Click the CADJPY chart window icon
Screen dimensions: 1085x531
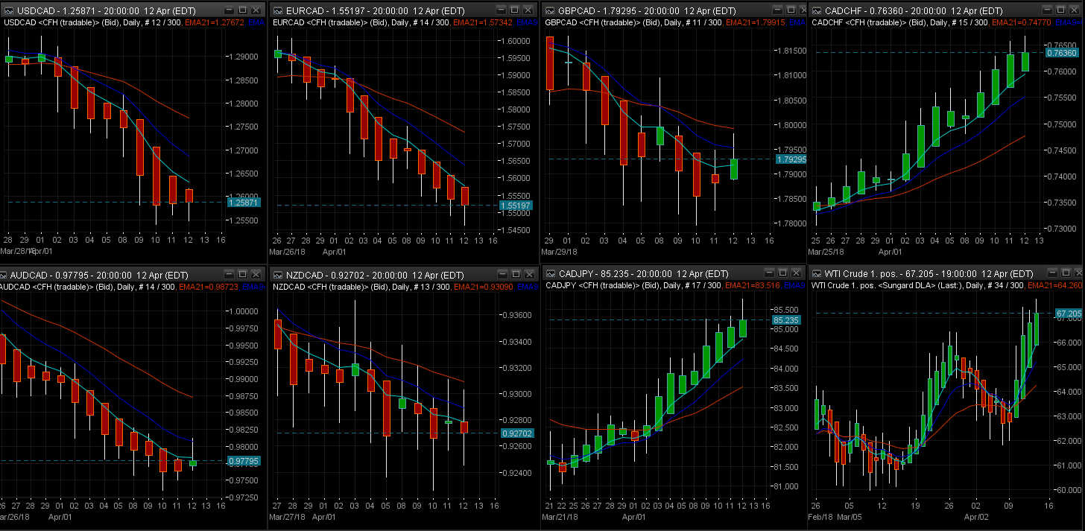[x=550, y=274]
